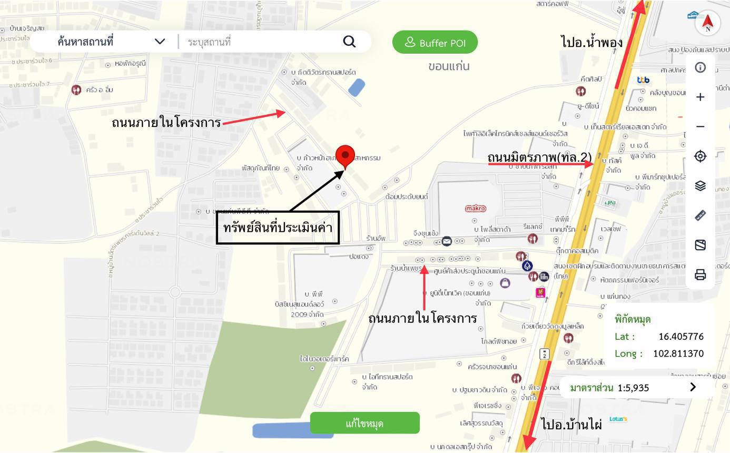Viewport: 730px width, 453px height.
Task: Open the map layers icon
Action: coord(700,185)
